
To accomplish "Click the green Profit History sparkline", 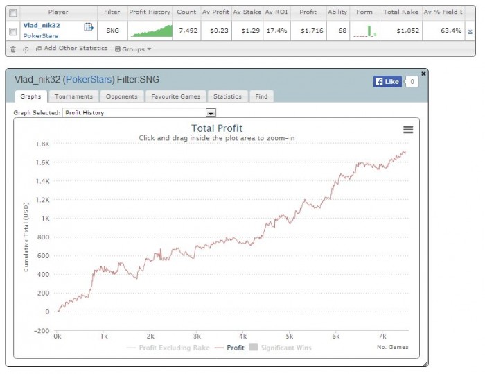I will (x=151, y=31).
